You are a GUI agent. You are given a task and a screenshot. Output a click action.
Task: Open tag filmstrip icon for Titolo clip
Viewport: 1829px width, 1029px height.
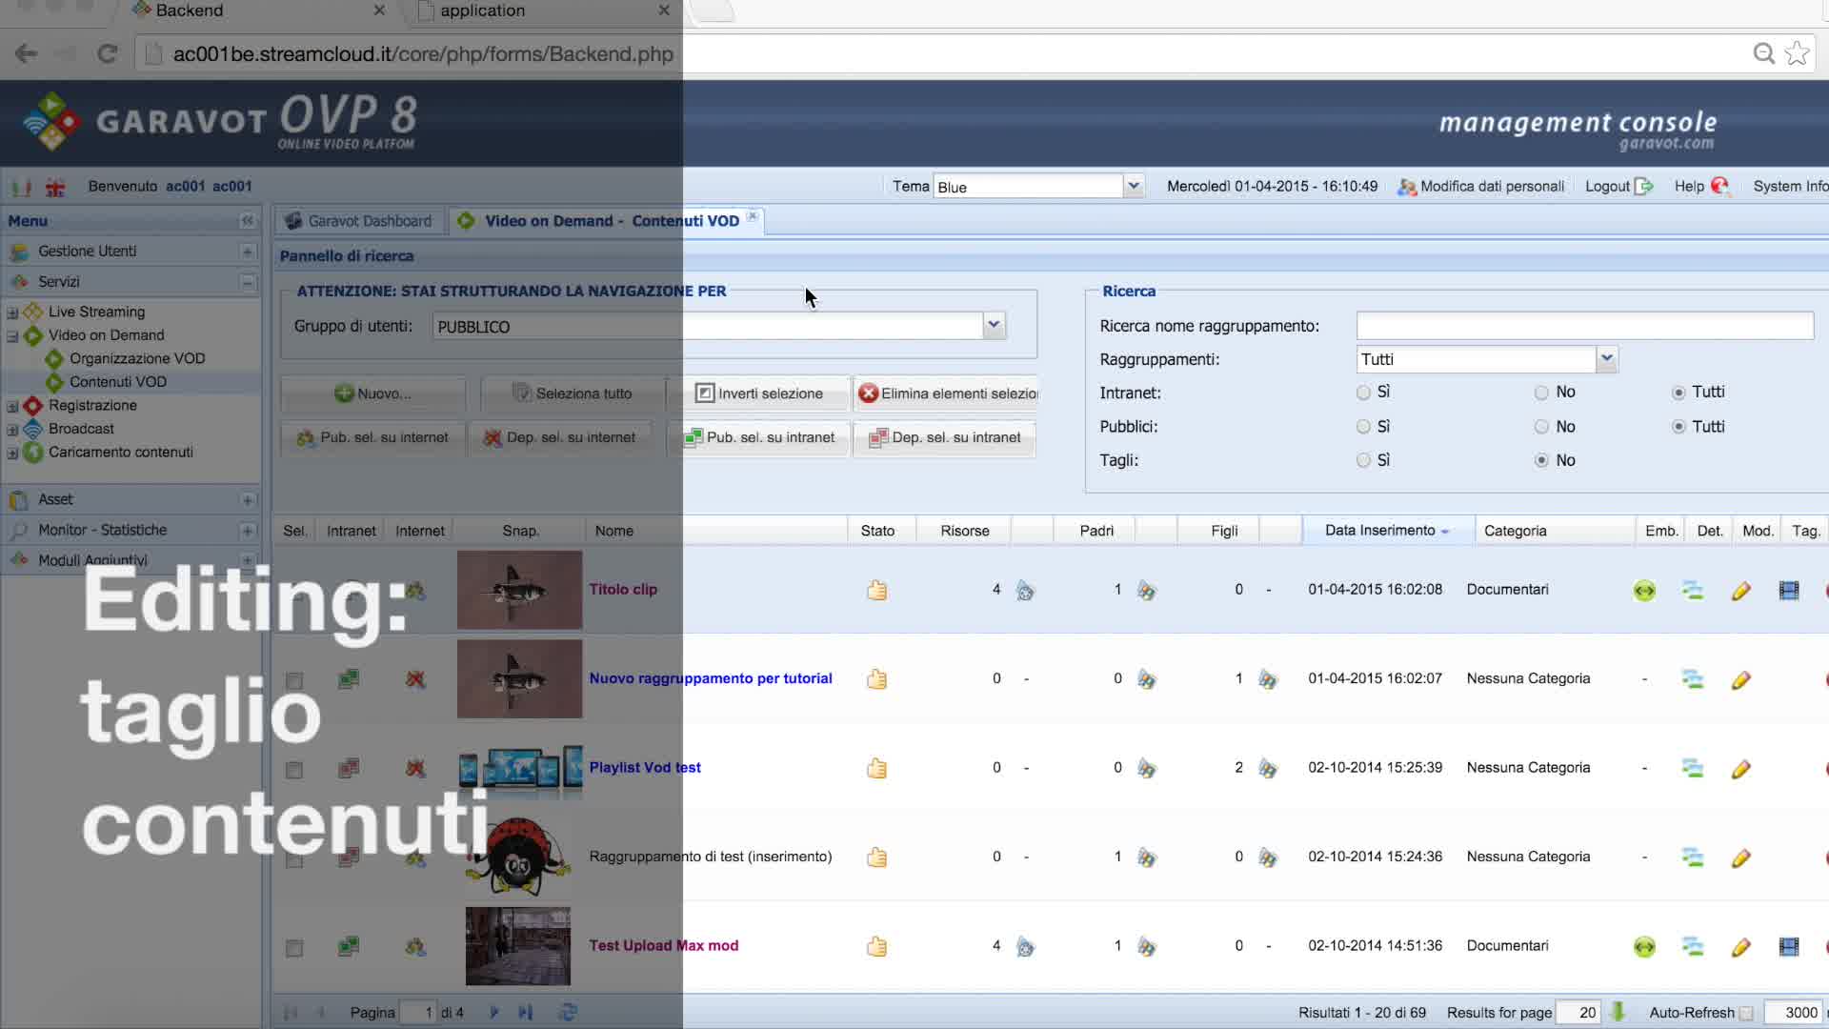1788,591
